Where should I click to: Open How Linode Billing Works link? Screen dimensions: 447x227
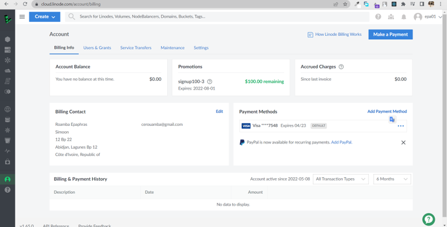click(x=335, y=35)
